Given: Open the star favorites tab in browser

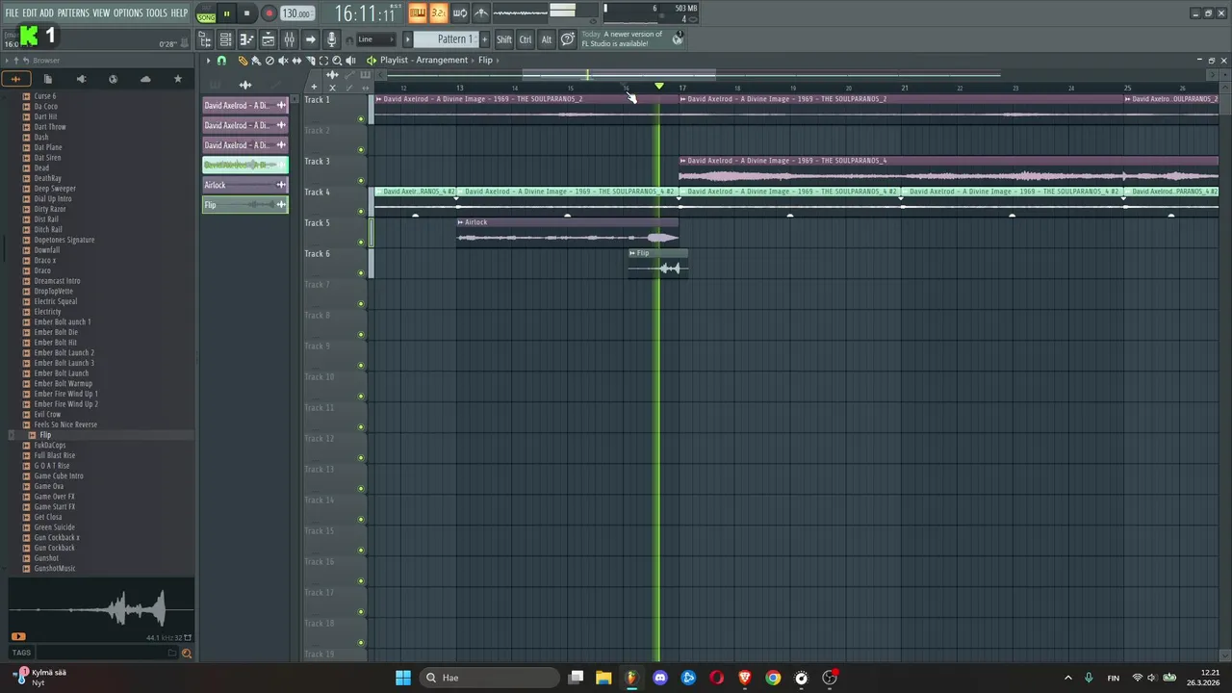Looking at the screenshot, I should pos(177,79).
